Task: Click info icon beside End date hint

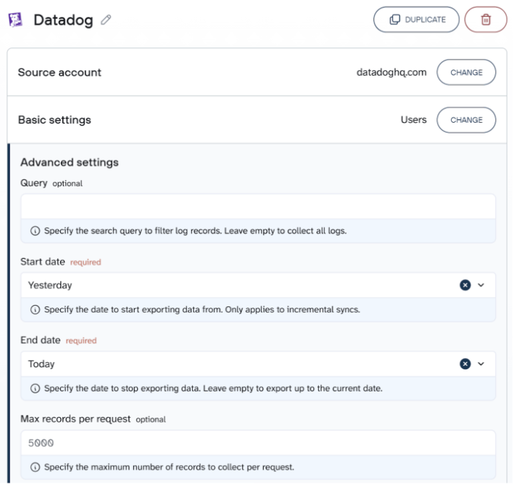Action: tap(35, 389)
